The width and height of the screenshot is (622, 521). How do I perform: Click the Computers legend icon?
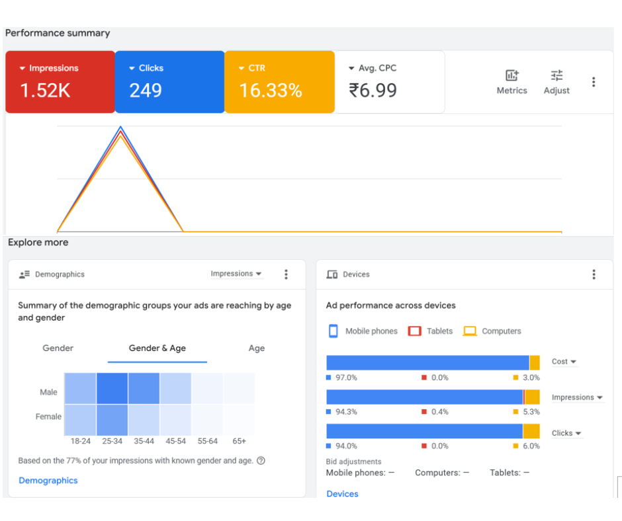point(470,331)
